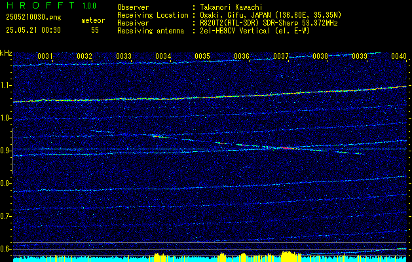Select the filename 2505210030.png
412x262 pixels.
pyautogui.click(x=33, y=18)
